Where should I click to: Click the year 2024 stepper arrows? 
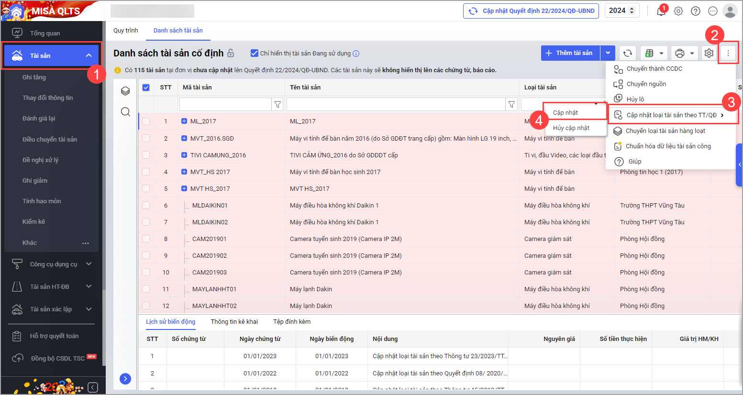click(x=632, y=11)
